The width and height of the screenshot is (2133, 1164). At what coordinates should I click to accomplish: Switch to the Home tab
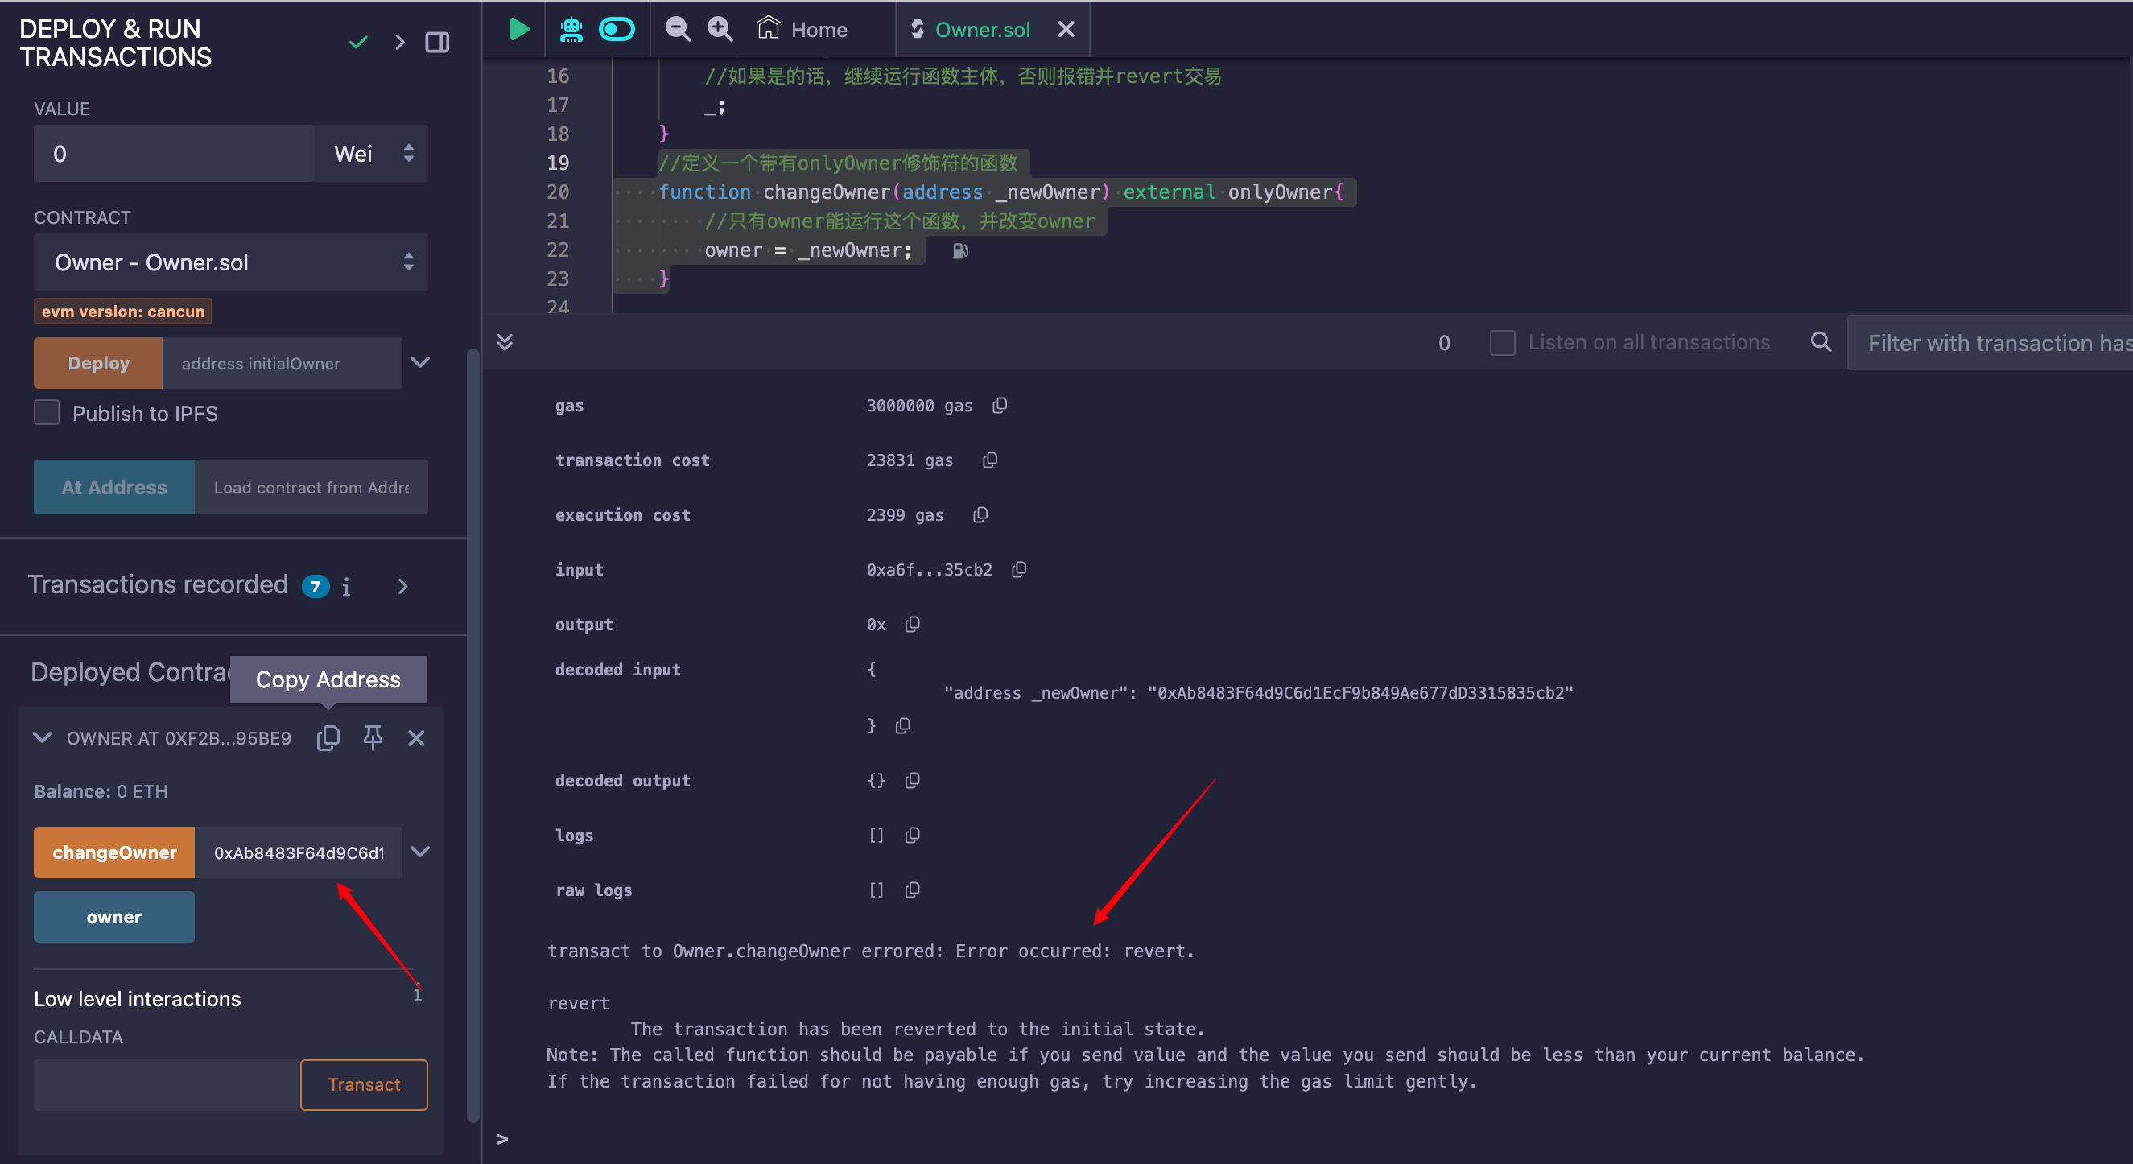[802, 30]
